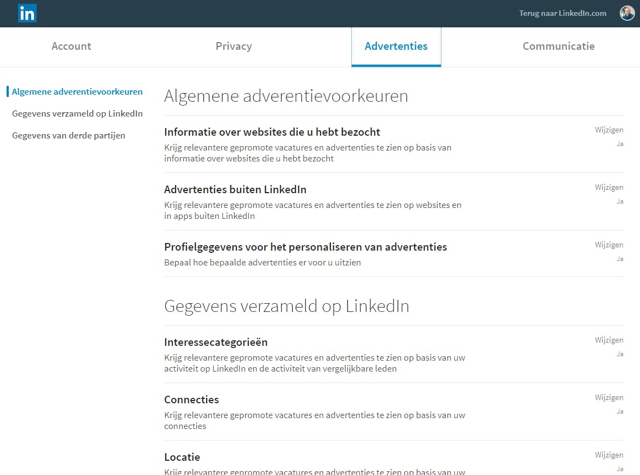
Task: Select 'Gegevens van derde partijen' in sidebar
Action: 68,135
